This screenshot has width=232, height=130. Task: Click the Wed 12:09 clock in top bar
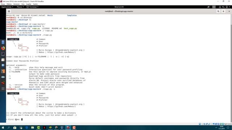point(119,7)
